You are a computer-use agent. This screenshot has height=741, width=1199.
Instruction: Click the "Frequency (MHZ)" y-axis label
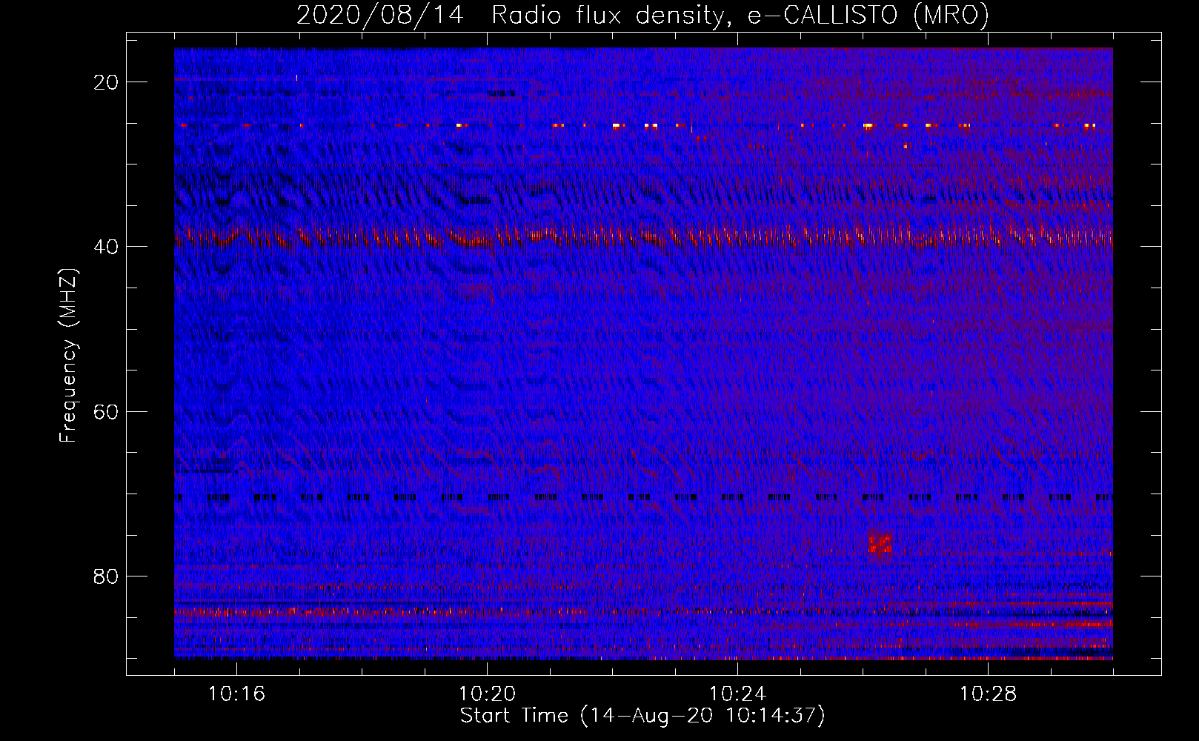(68, 356)
